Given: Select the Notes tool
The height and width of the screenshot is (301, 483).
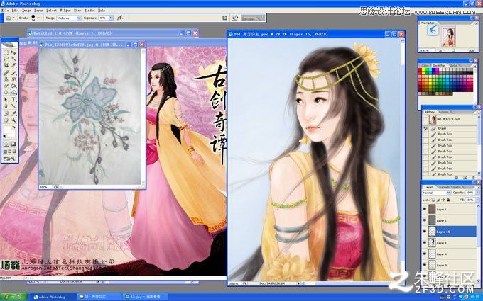Looking at the screenshot, I should pos(6,113).
